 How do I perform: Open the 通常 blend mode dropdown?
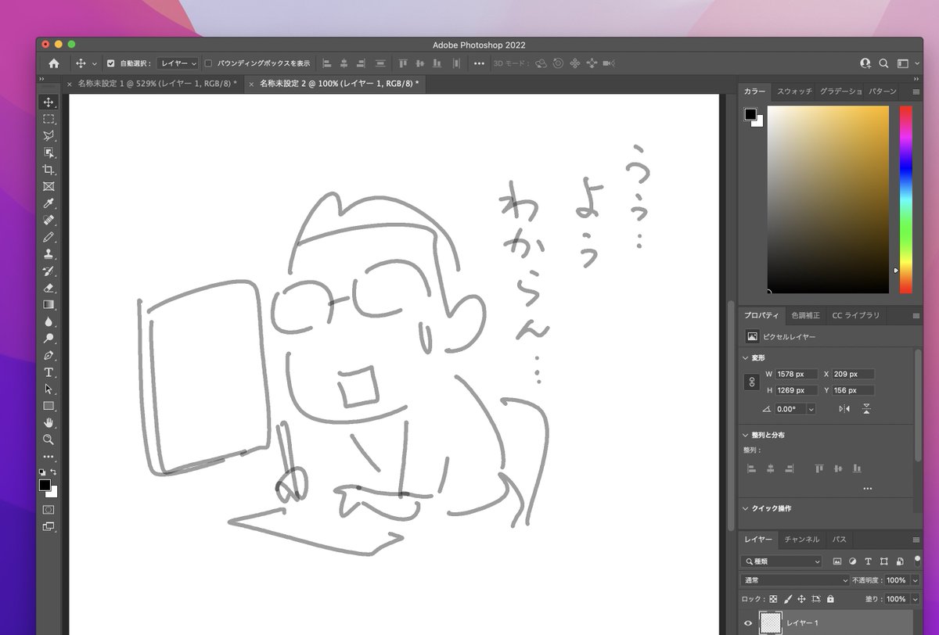795,580
